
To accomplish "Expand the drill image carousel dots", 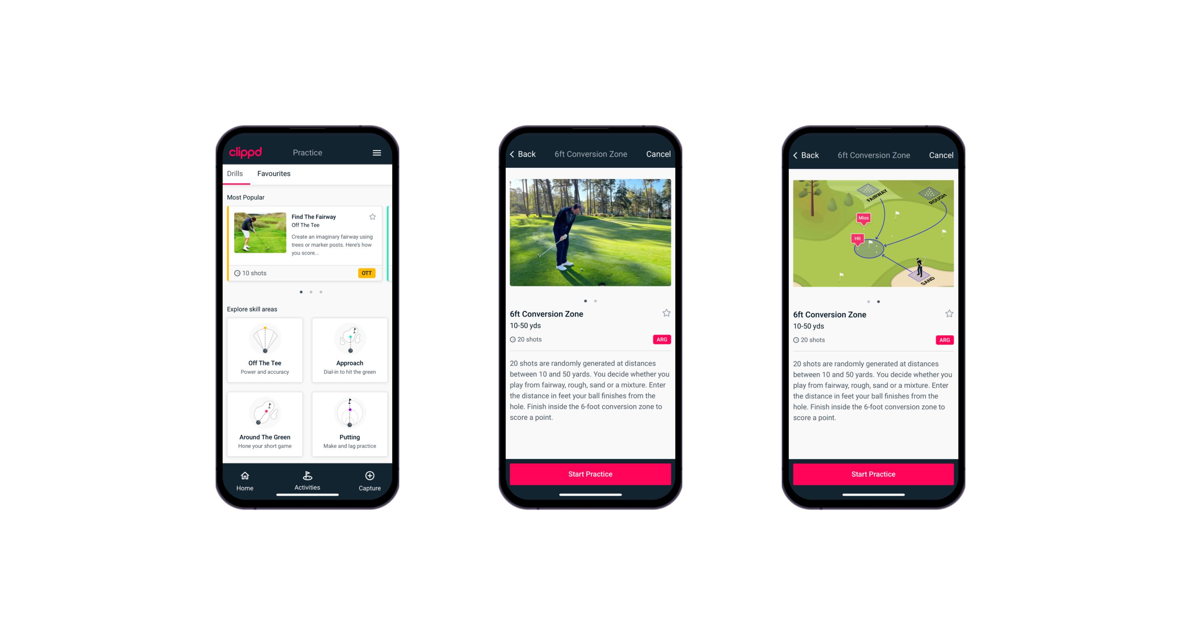I will [x=592, y=300].
